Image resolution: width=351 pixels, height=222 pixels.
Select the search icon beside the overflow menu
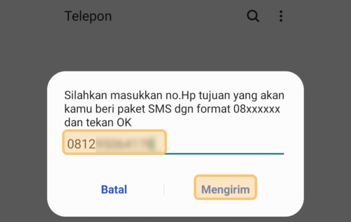[x=253, y=16]
